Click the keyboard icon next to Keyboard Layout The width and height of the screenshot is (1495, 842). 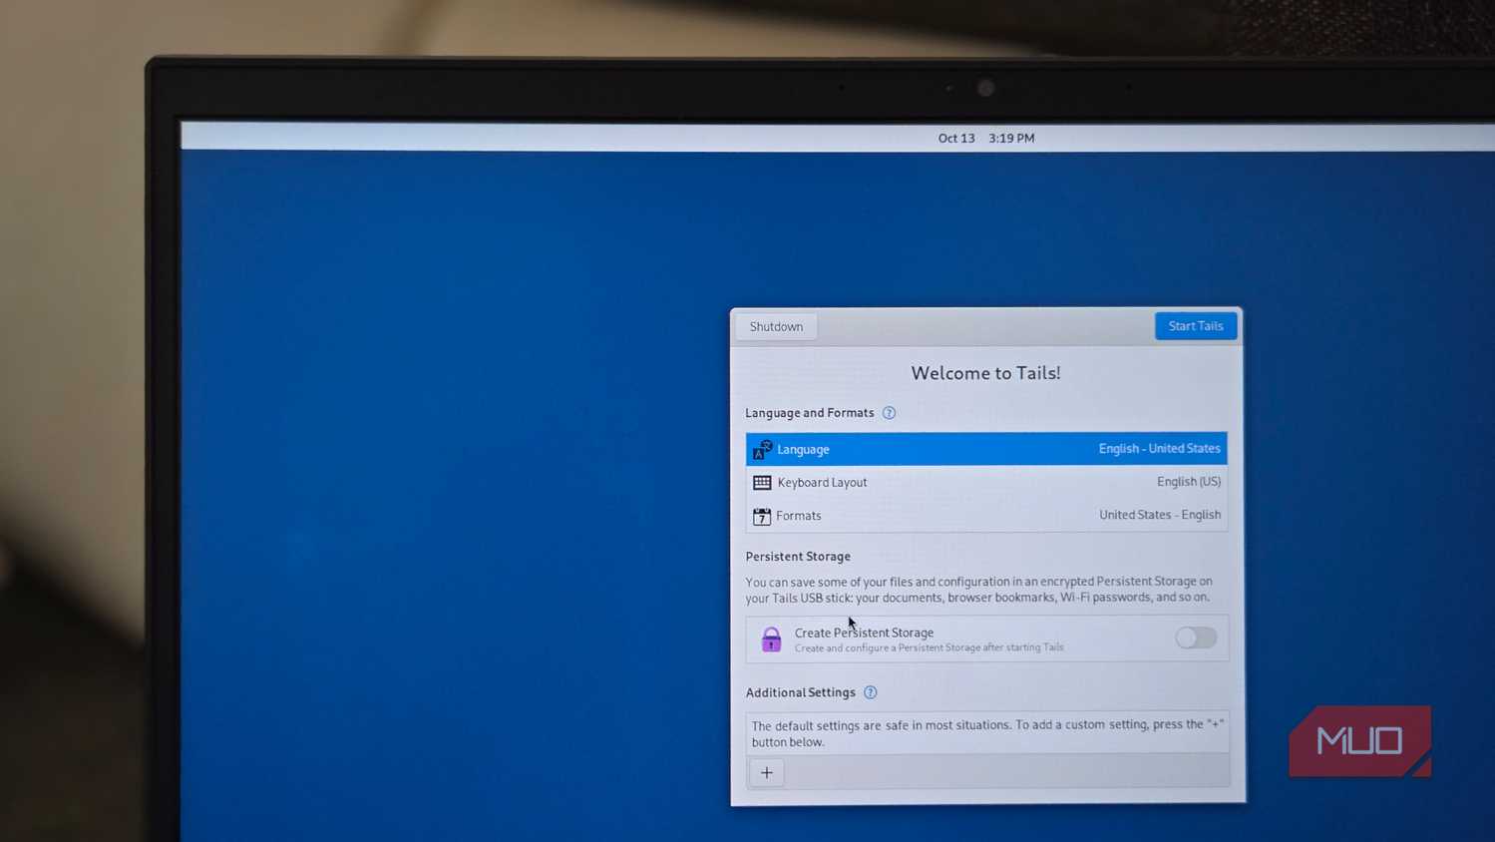click(762, 482)
